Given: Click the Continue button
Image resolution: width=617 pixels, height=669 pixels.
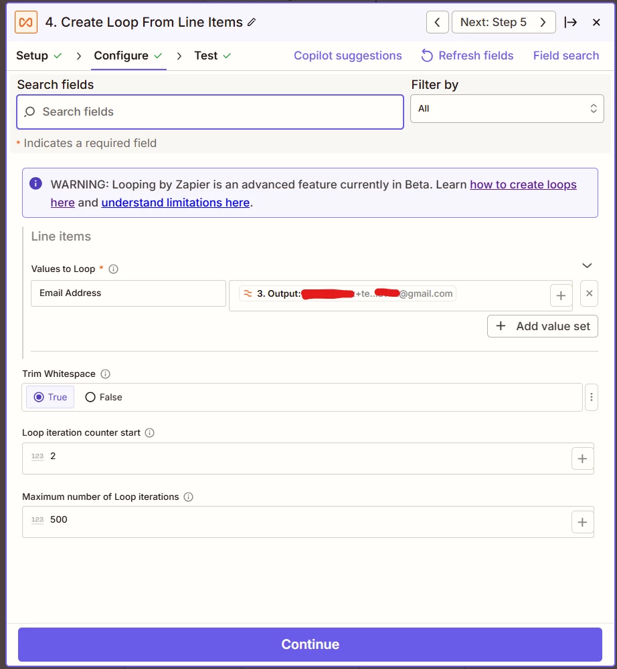Looking at the screenshot, I should click(x=311, y=644).
